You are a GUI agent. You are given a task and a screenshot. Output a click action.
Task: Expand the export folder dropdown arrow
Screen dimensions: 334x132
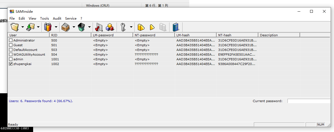38,27
